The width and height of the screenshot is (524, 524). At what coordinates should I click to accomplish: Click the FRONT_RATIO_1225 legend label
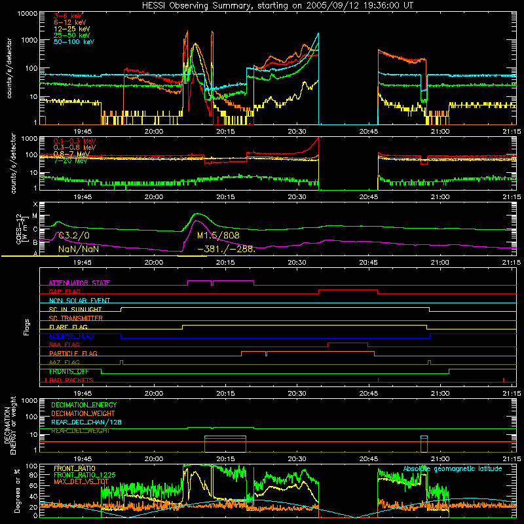coord(84,475)
